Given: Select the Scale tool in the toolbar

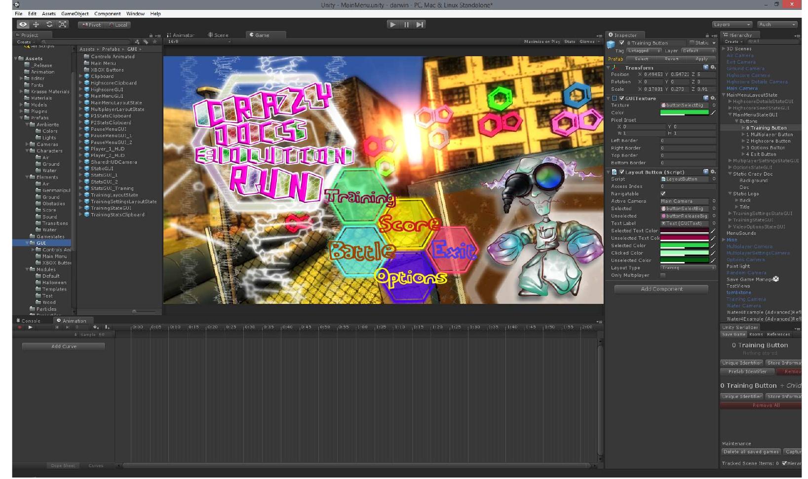Looking at the screenshot, I should pyautogui.click(x=62, y=24).
